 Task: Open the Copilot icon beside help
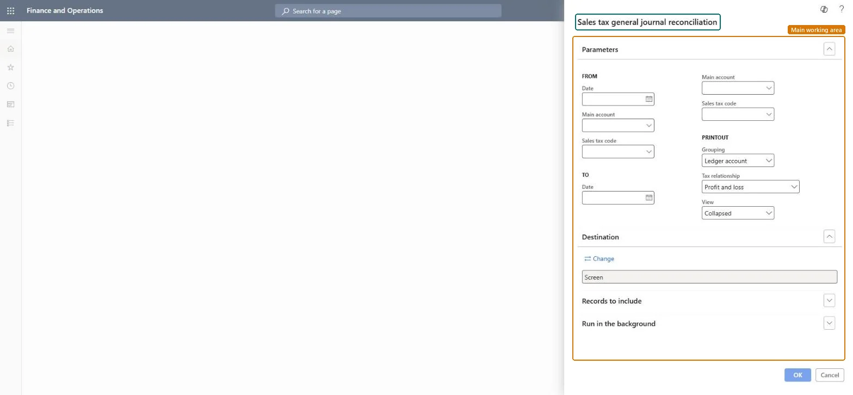click(x=824, y=9)
